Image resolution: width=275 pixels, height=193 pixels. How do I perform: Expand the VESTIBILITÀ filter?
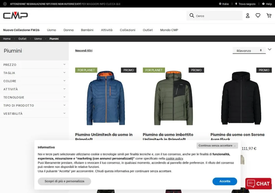pos(34,114)
